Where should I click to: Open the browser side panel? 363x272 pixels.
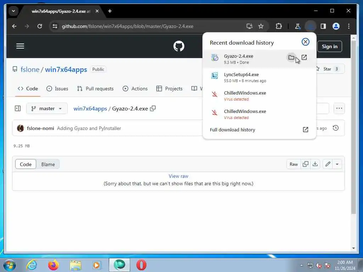[x=323, y=26]
